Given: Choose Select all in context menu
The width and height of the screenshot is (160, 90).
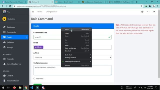Looking at the screenshot, I should 76,51.
